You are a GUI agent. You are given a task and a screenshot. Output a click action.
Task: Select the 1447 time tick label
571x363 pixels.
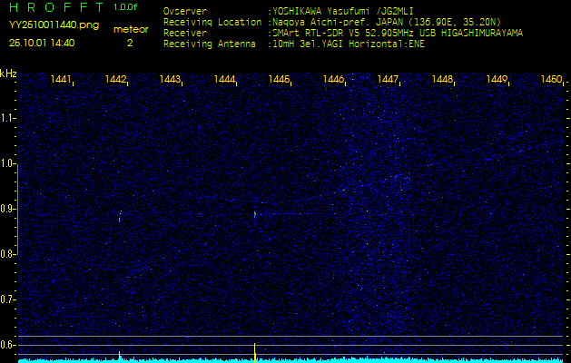[388, 80]
